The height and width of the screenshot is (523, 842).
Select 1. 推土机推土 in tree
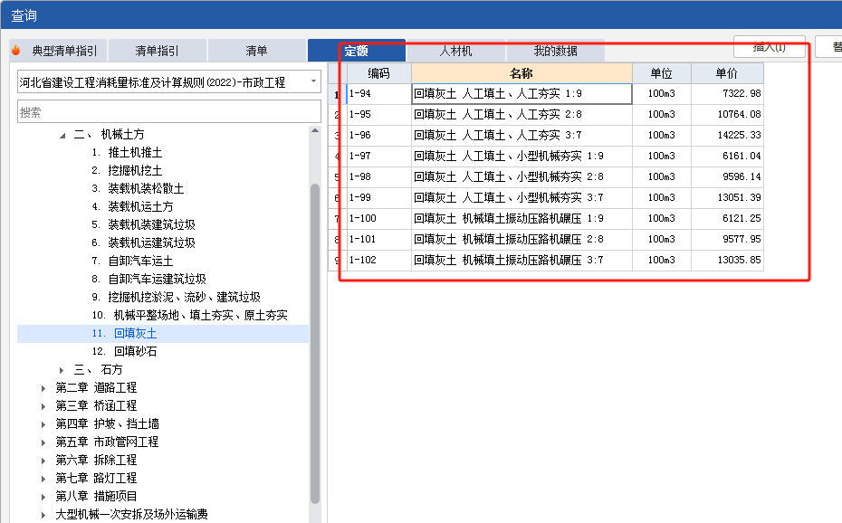tap(127, 152)
